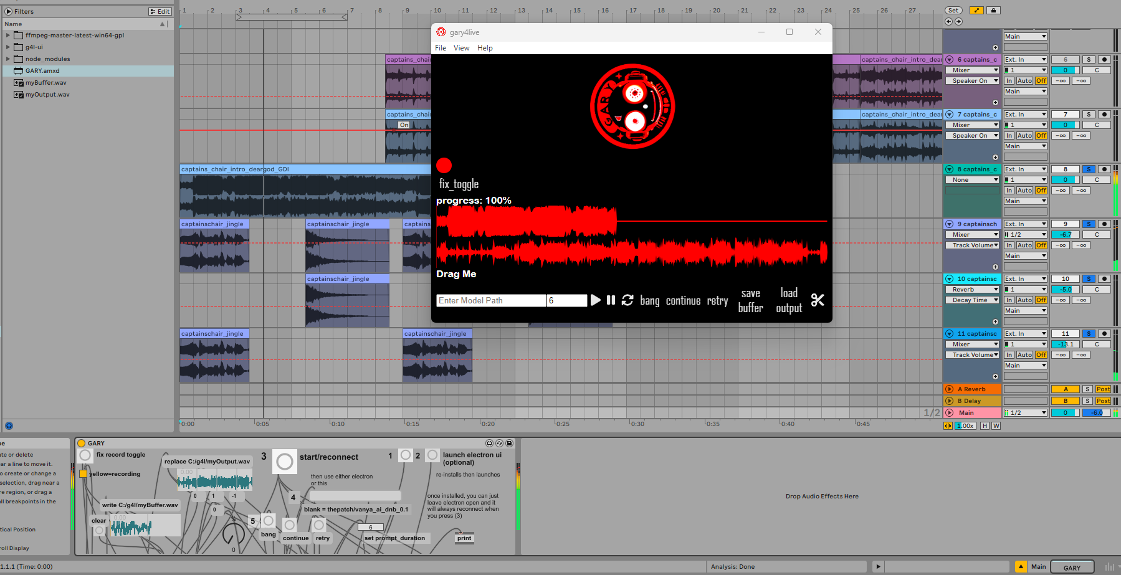The width and height of the screenshot is (1121, 575).
Task: Click the GARY robot logo in gary4live
Action: click(632, 107)
